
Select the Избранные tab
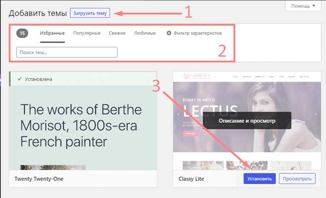(53, 33)
